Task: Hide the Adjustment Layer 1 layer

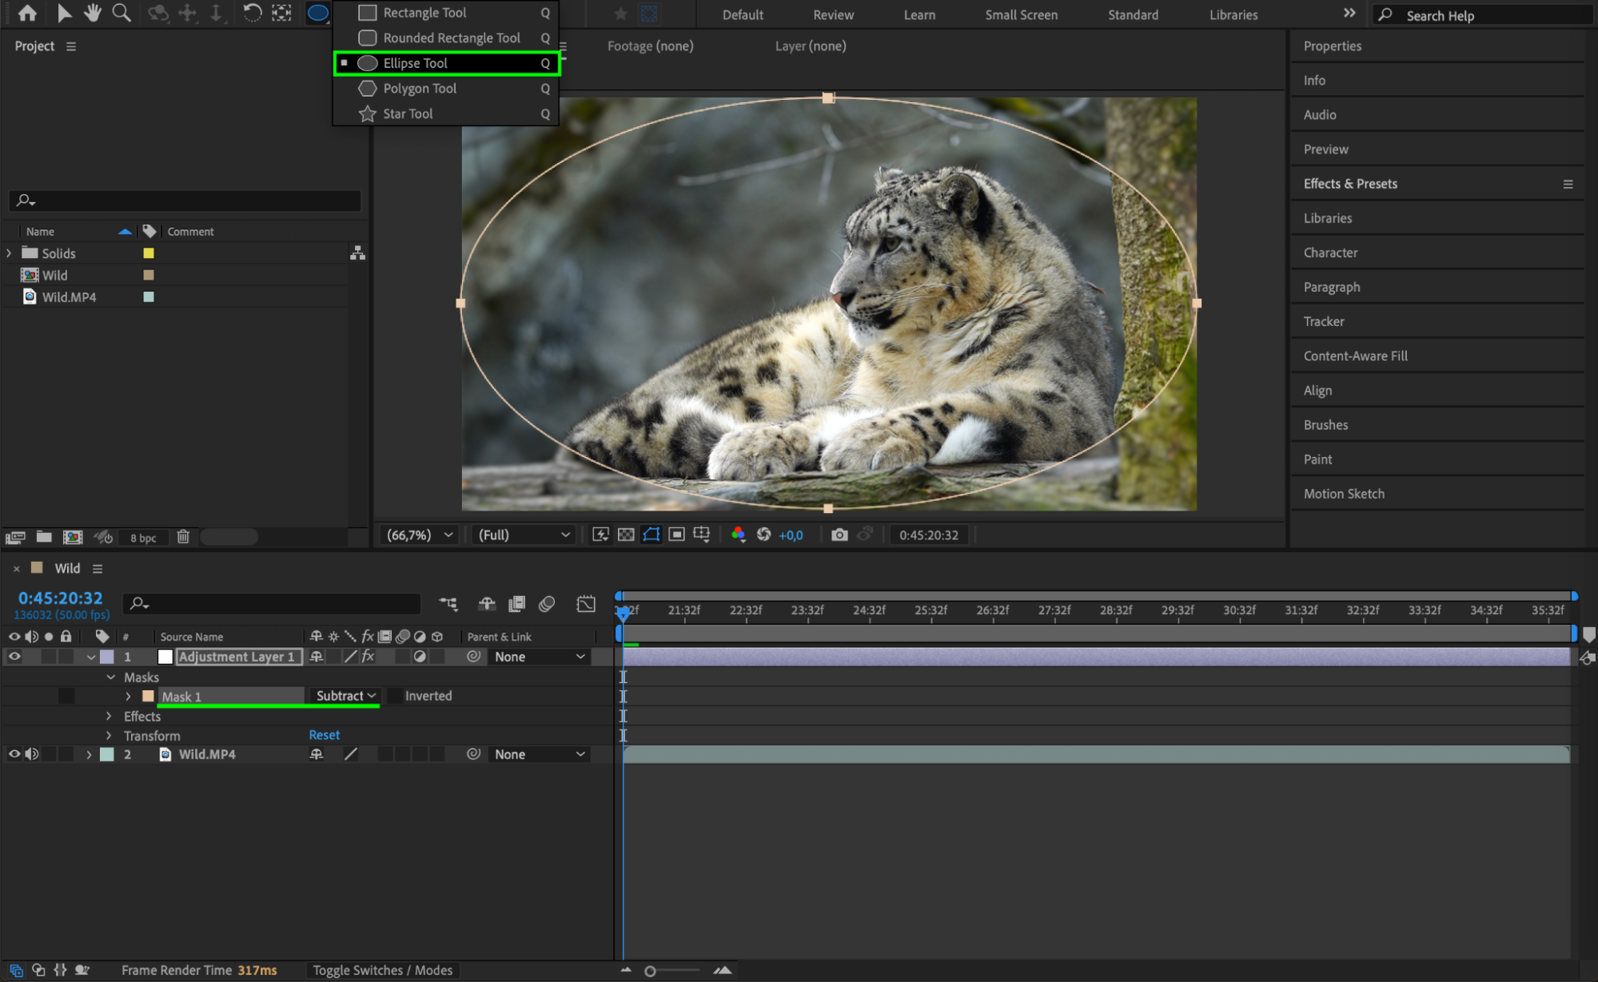Action: pyautogui.click(x=14, y=657)
